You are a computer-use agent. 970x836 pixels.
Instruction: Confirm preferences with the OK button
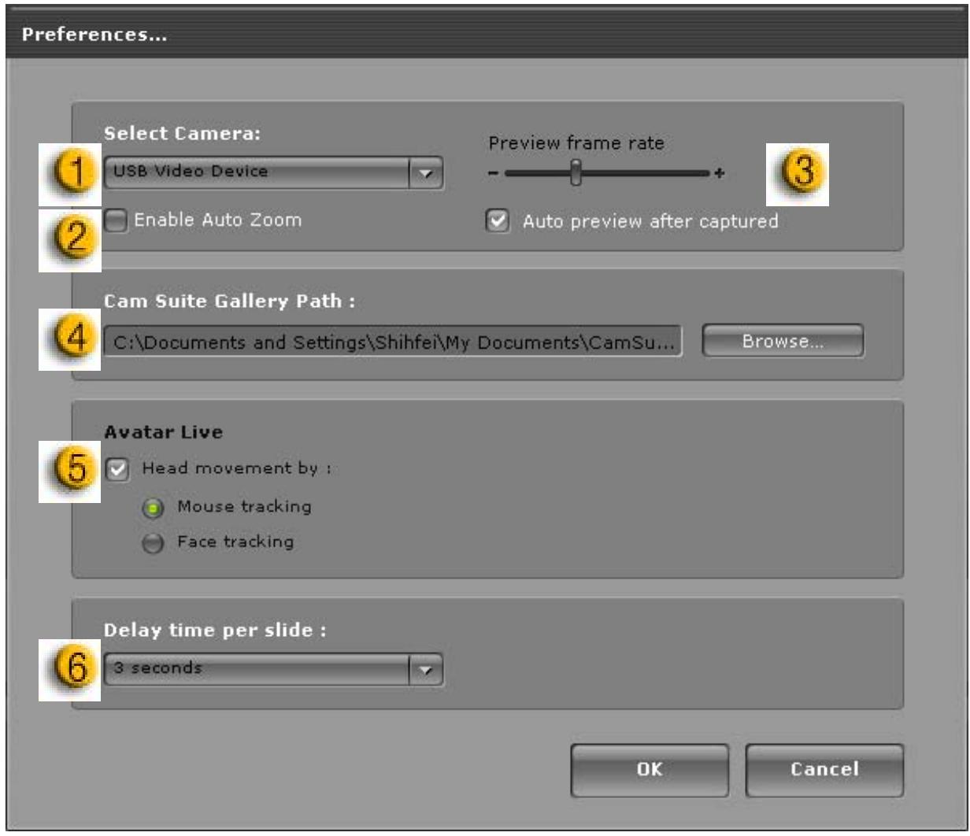point(650,769)
